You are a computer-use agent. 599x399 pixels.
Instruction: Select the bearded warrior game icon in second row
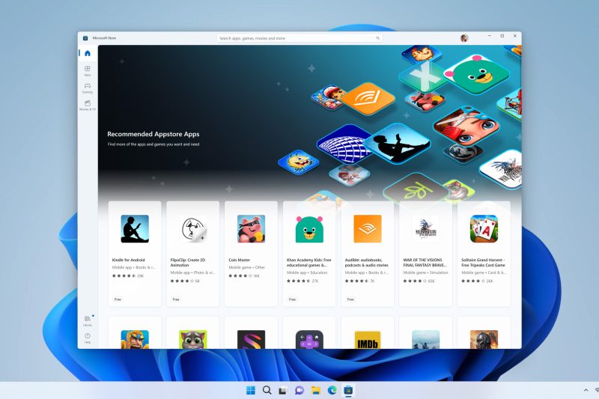[135, 339]
